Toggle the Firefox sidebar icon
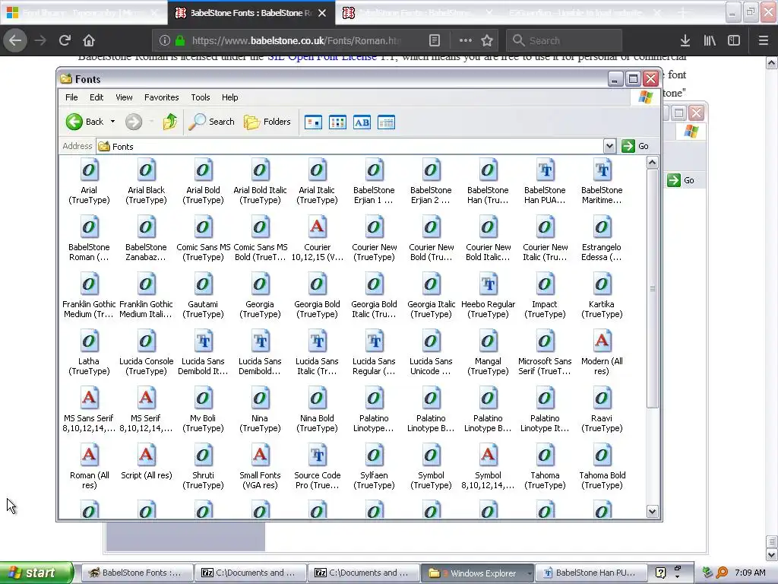The width and height of the screenshot is (778, 584). point(734,40)
